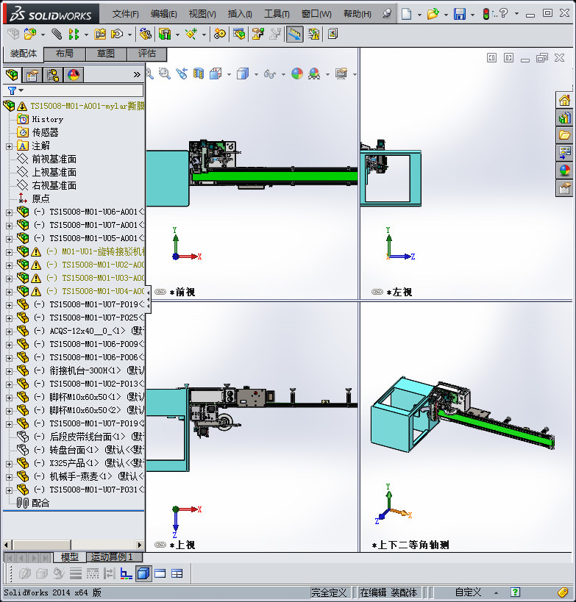The image size is (576, 602).
Task: Open the Appearances task pane tab
Action: pyautogui.click(x=564, y=170)
